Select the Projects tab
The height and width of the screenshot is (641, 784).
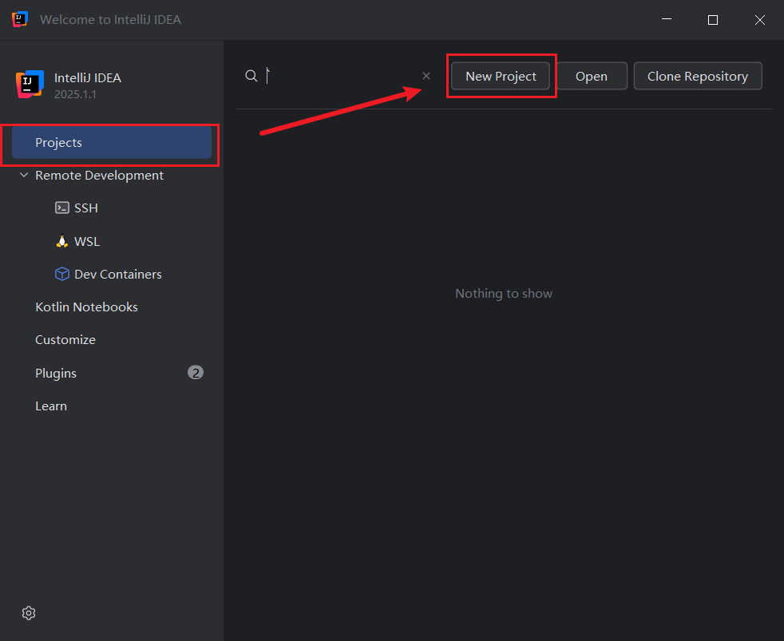112,143
